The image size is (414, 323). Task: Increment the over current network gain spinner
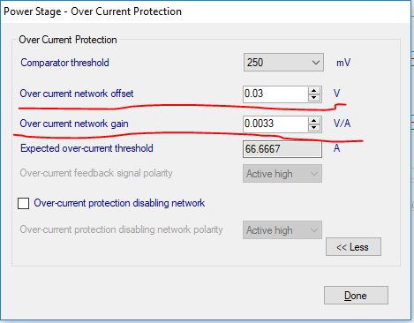(x=314, y=121)
